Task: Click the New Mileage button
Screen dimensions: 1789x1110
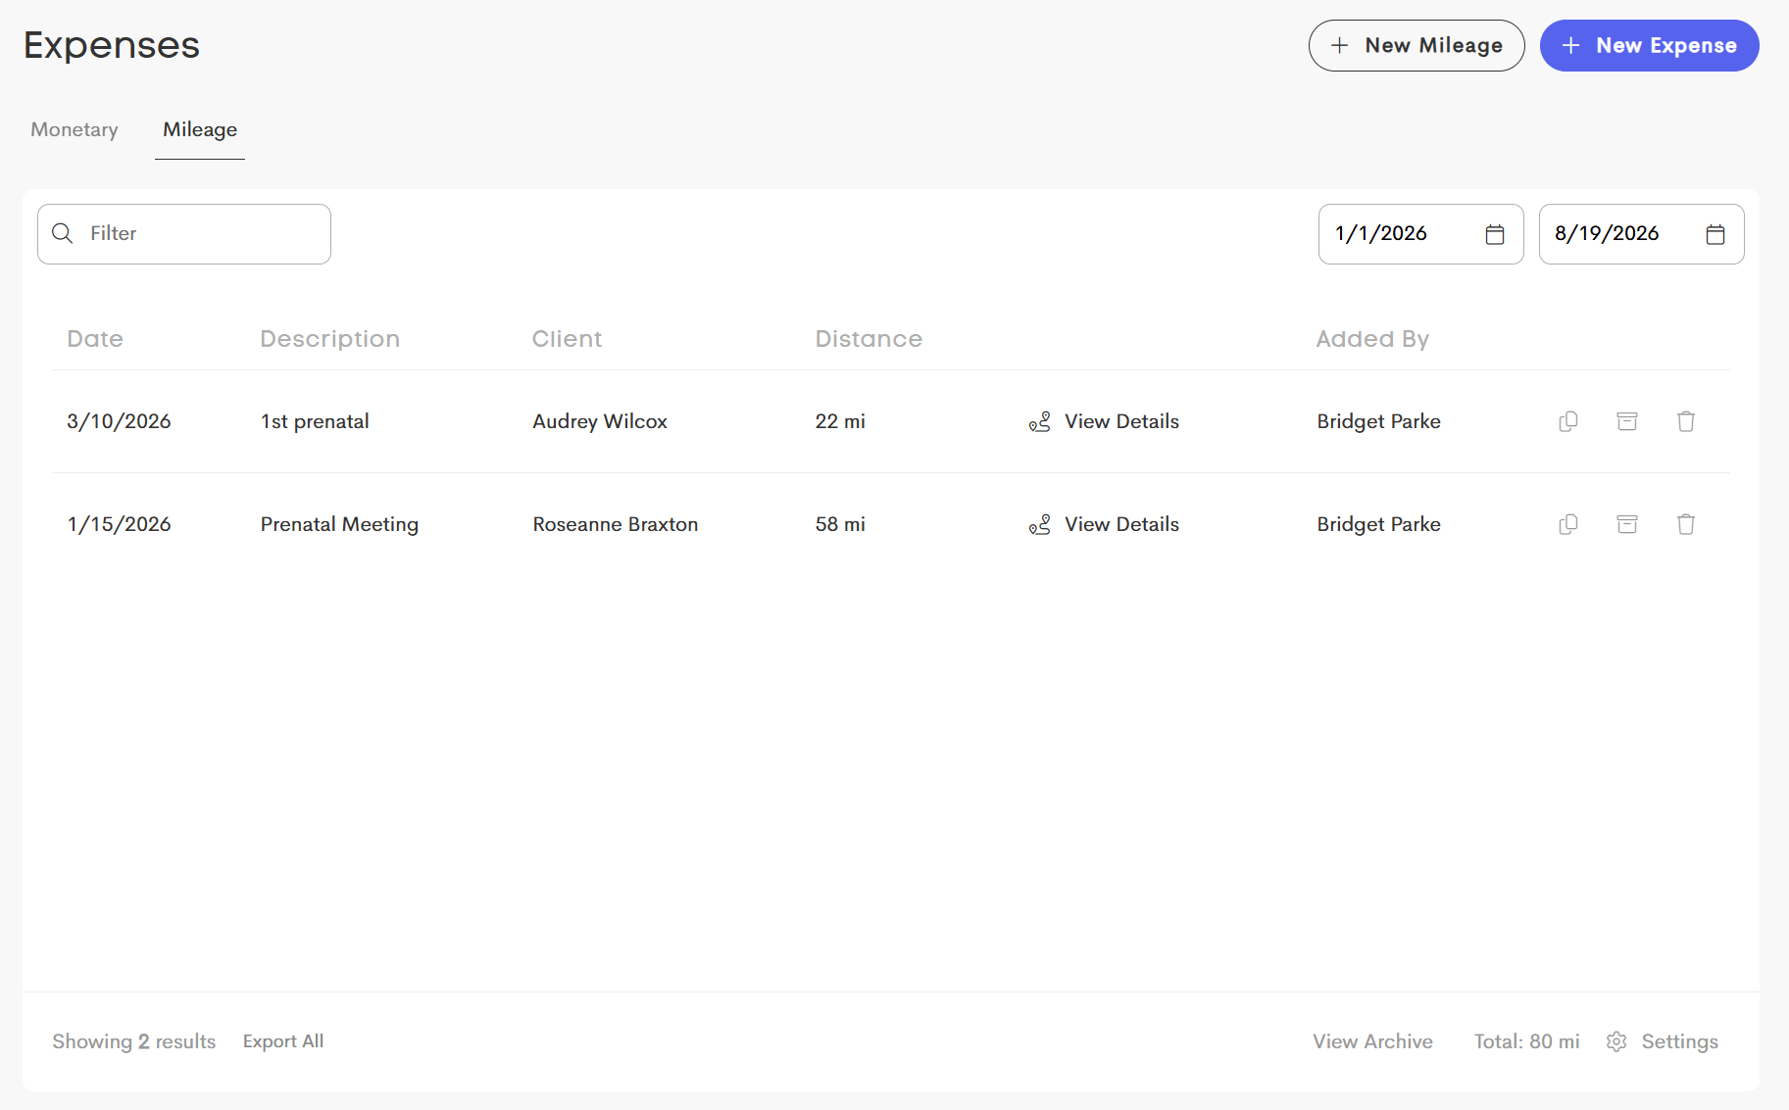Action: tap(1416, 45)
